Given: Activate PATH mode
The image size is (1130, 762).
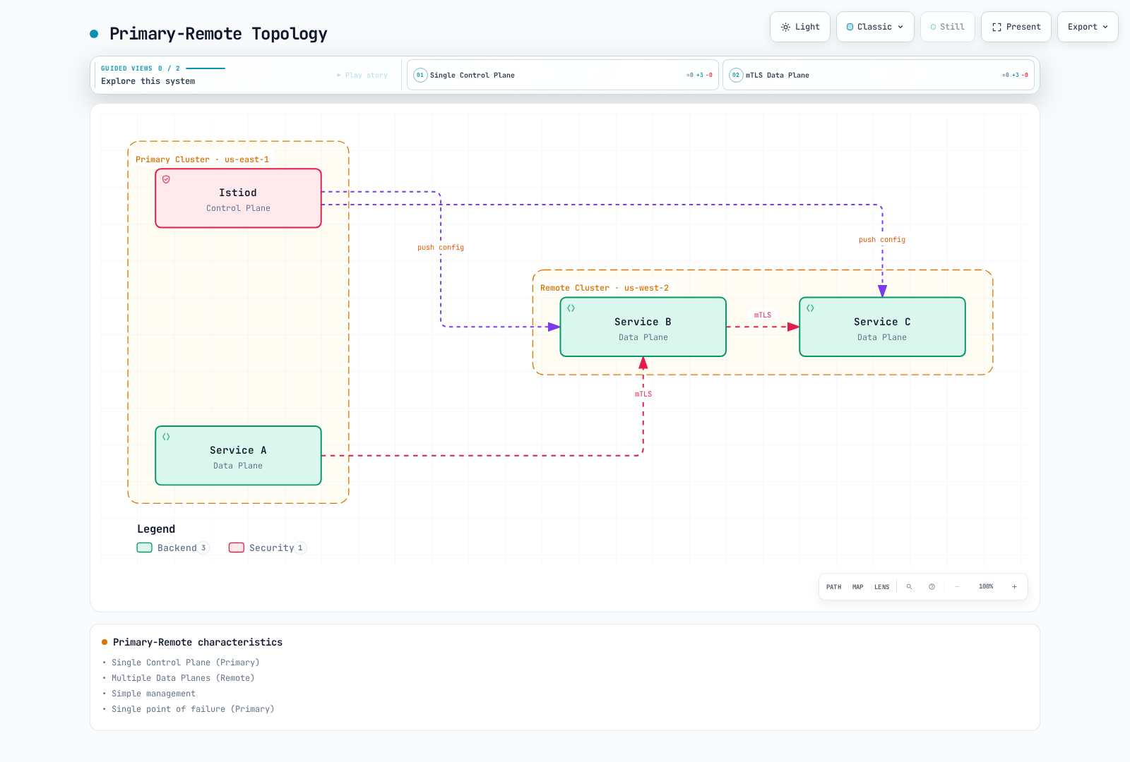Looking at the screenshot, I should (x=833, y=587).
